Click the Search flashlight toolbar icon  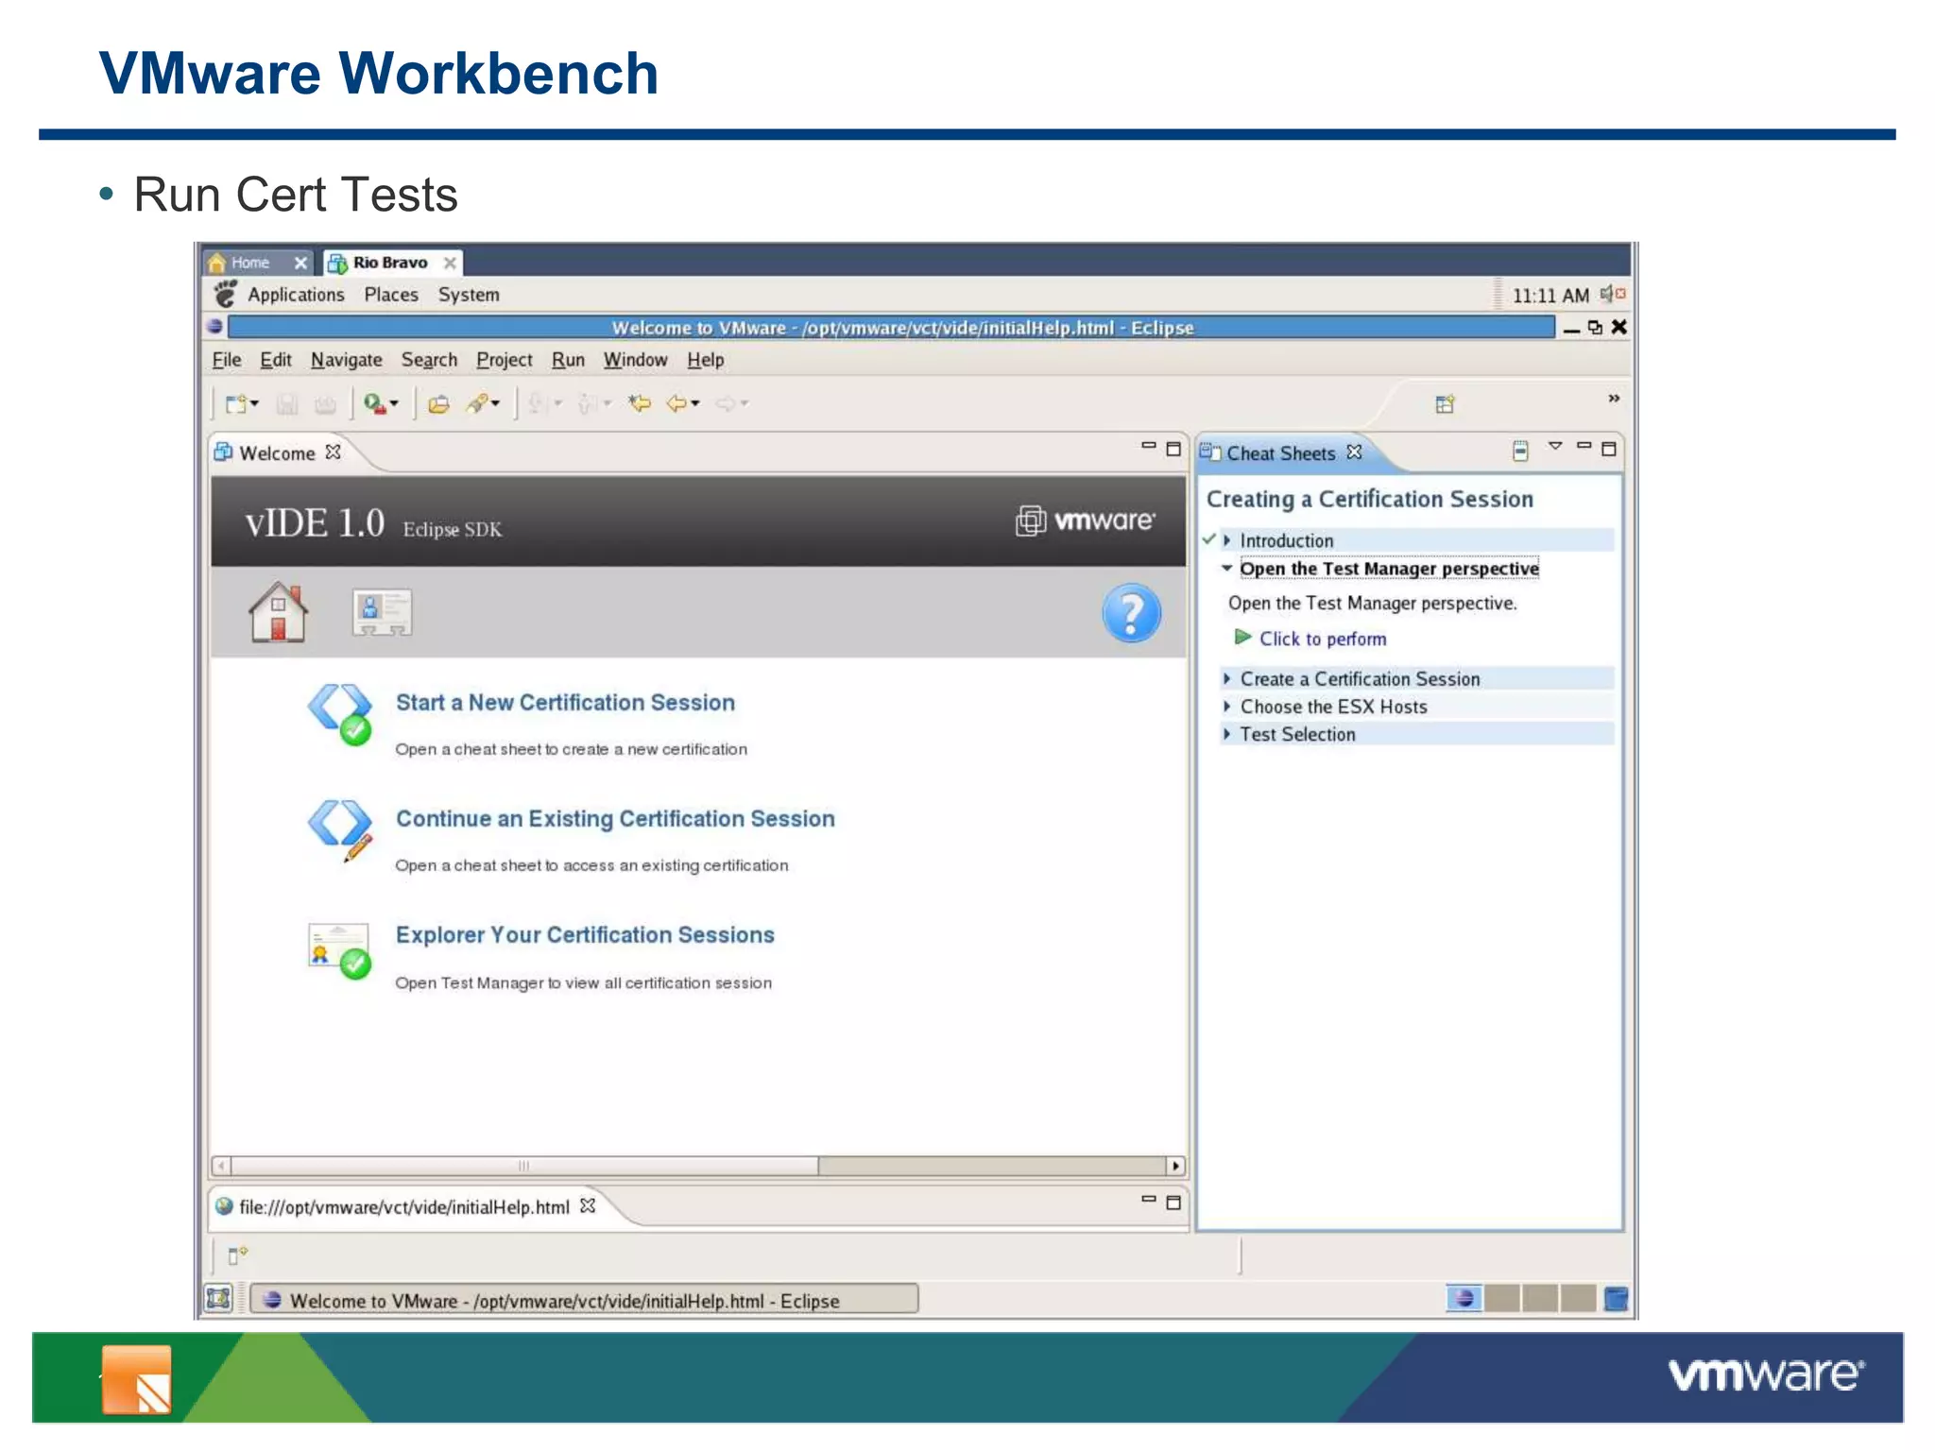(x=478, y=404)
